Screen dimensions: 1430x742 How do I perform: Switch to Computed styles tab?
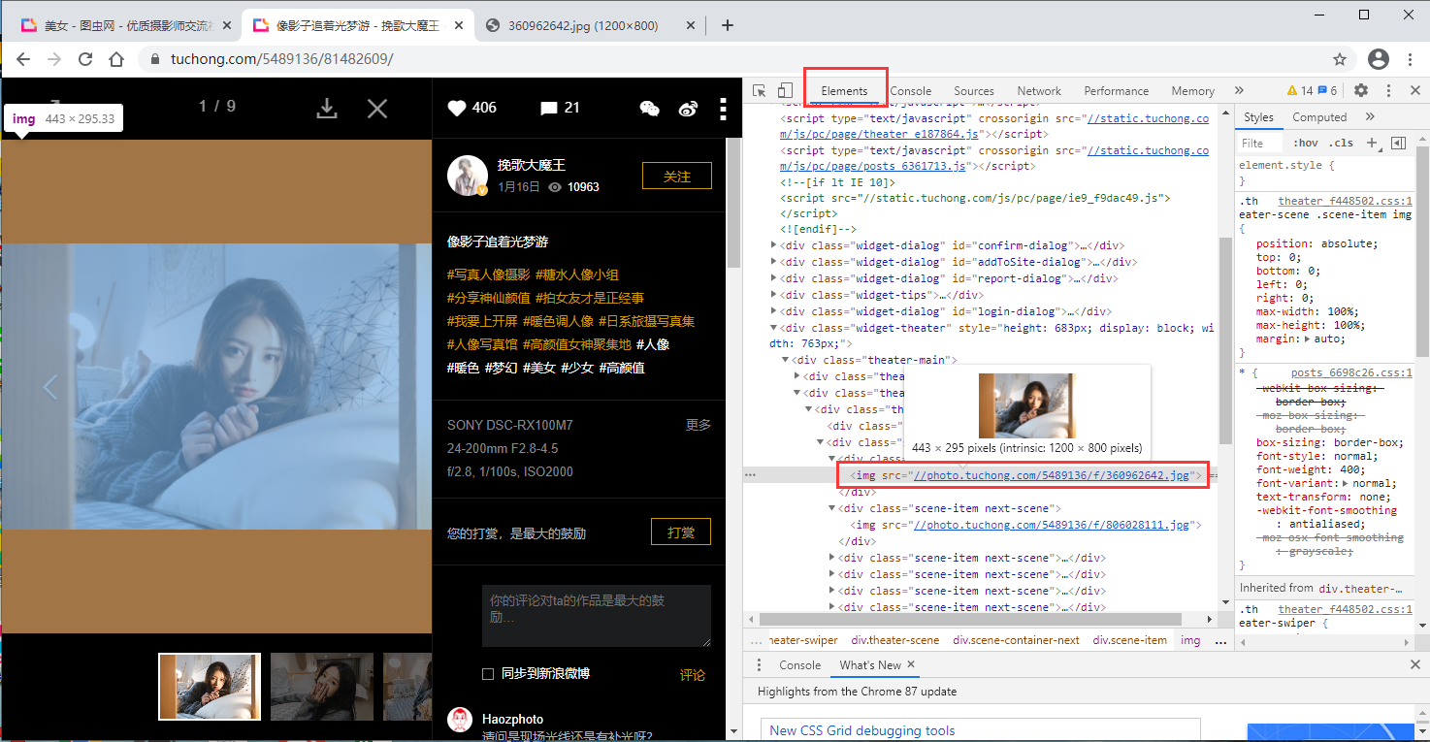click(1319, 116)
